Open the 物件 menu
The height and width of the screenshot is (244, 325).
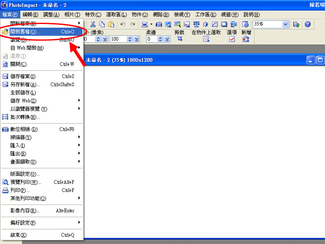click(x=140, y=15)
